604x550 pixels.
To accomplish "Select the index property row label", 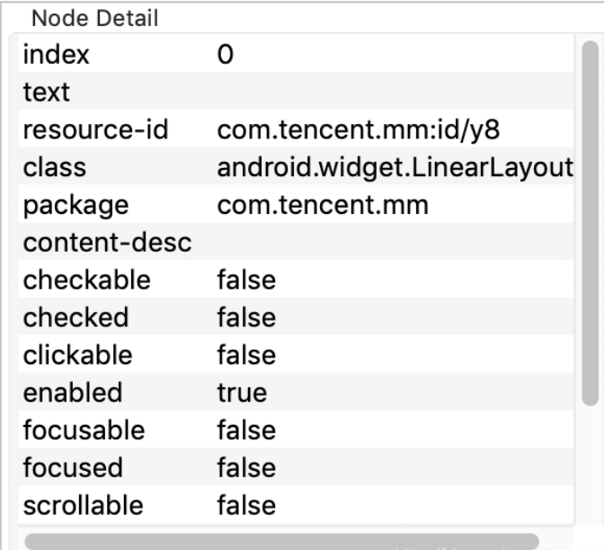I will point(57,55).
